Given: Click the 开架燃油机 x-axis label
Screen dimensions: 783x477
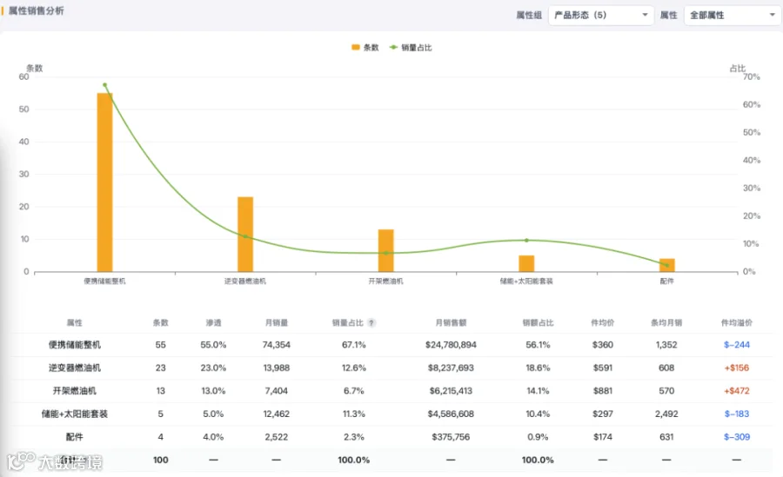Looking at the screenshot, I should [x=386, y=281].
